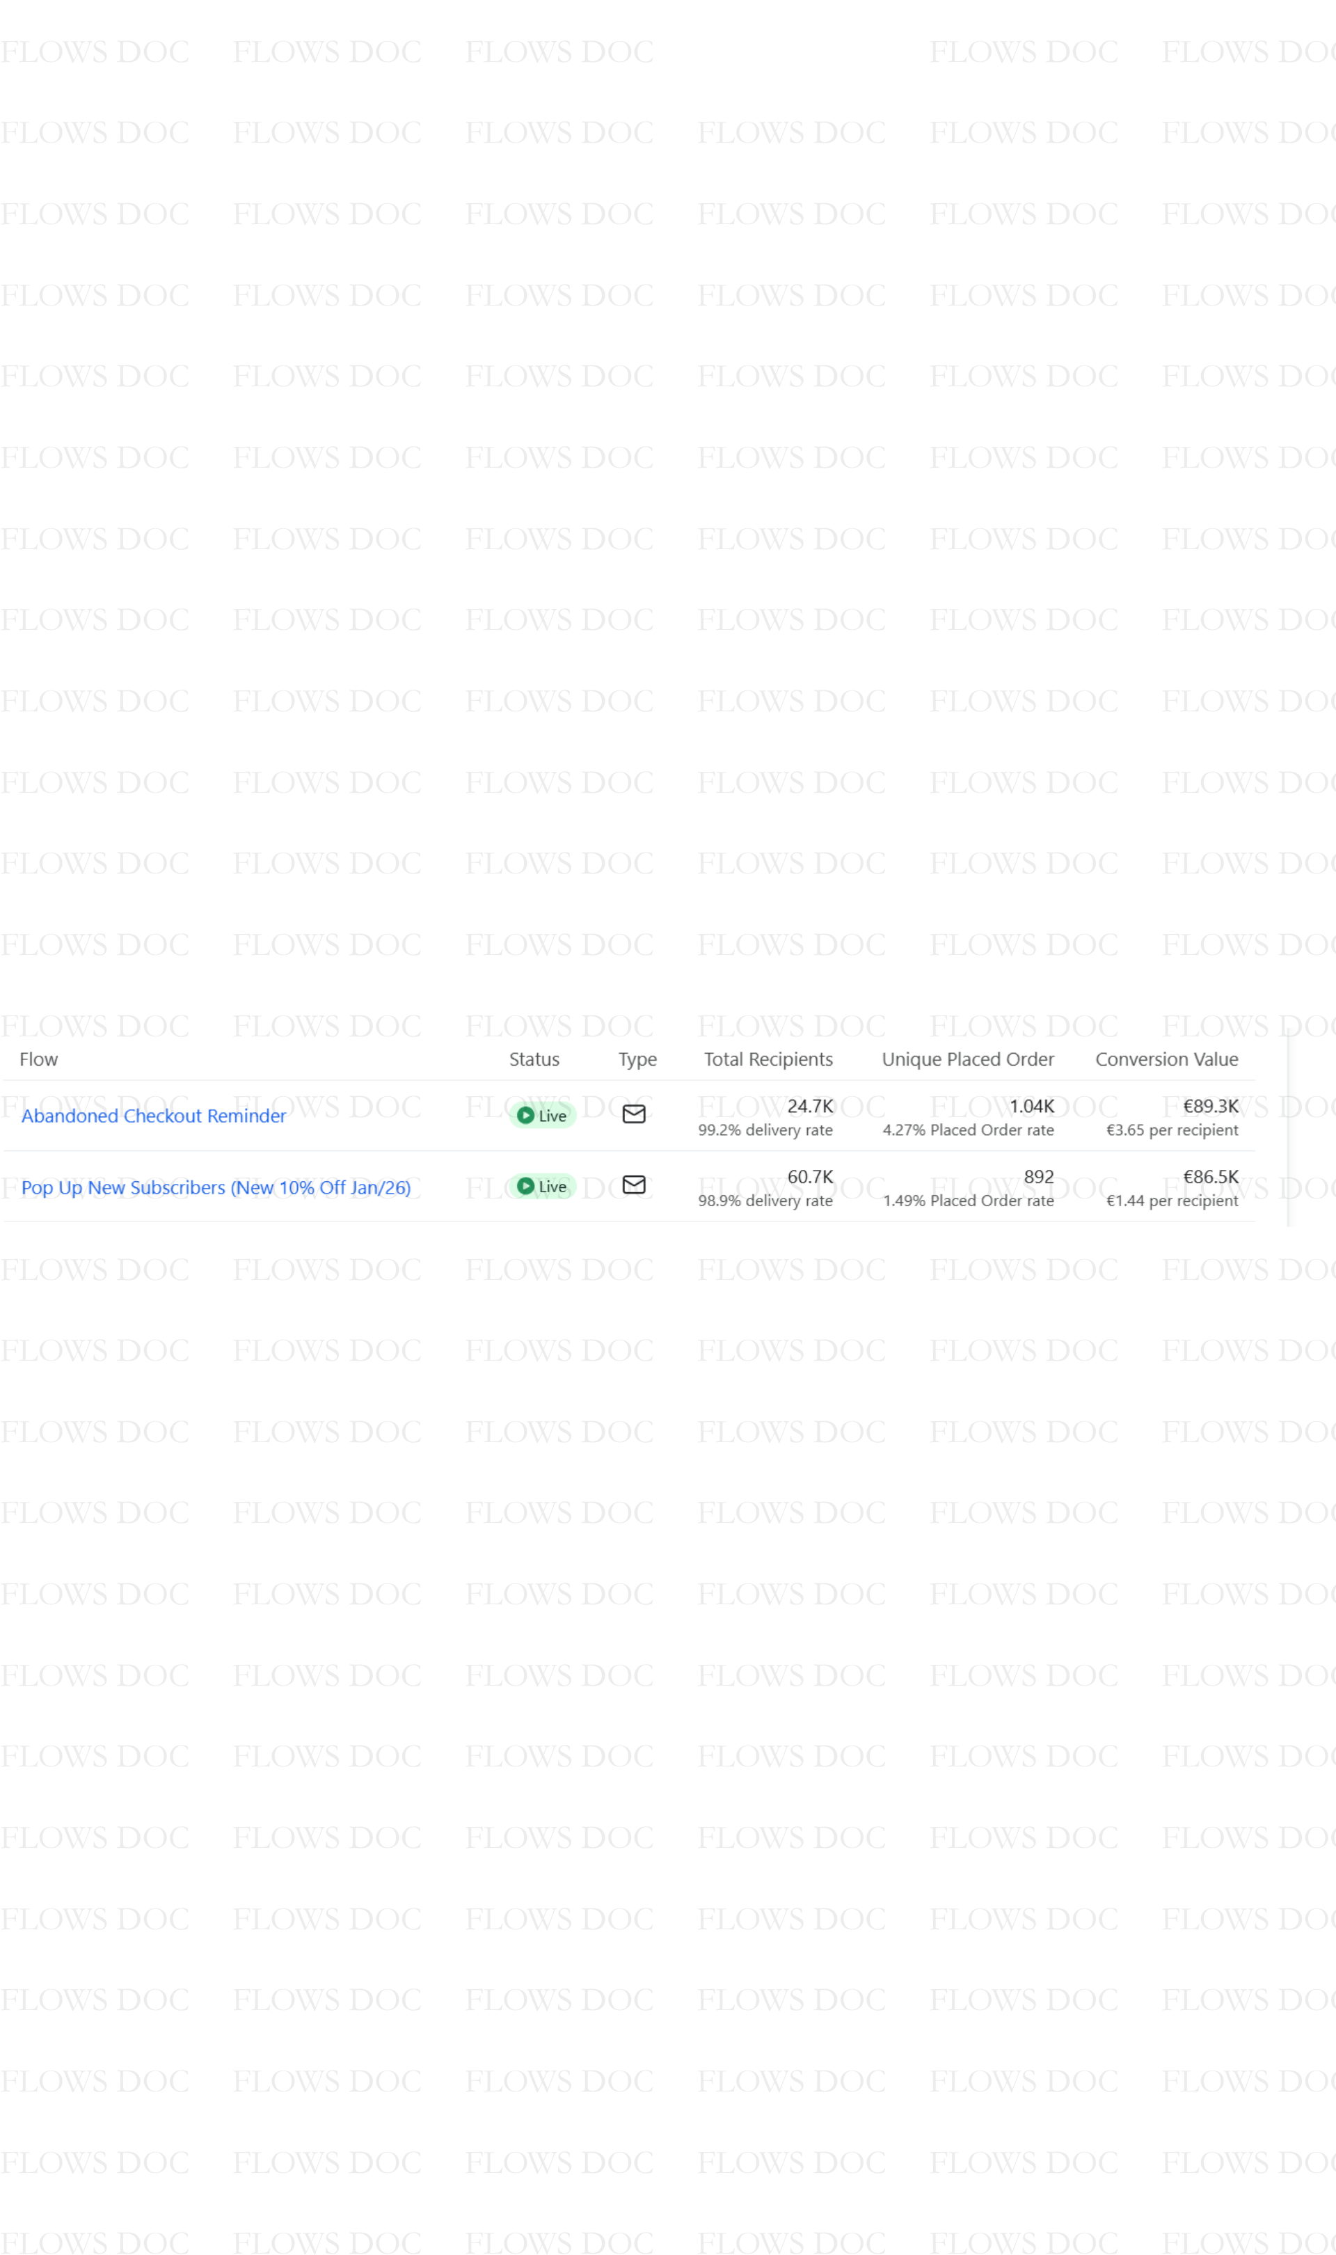Click the Flow column header

tap(39, 1059)
